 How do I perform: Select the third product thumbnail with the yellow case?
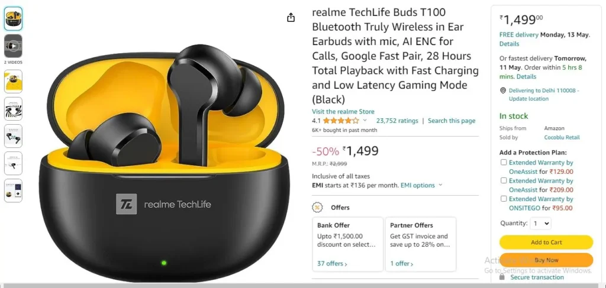click(x=13, y=81)
